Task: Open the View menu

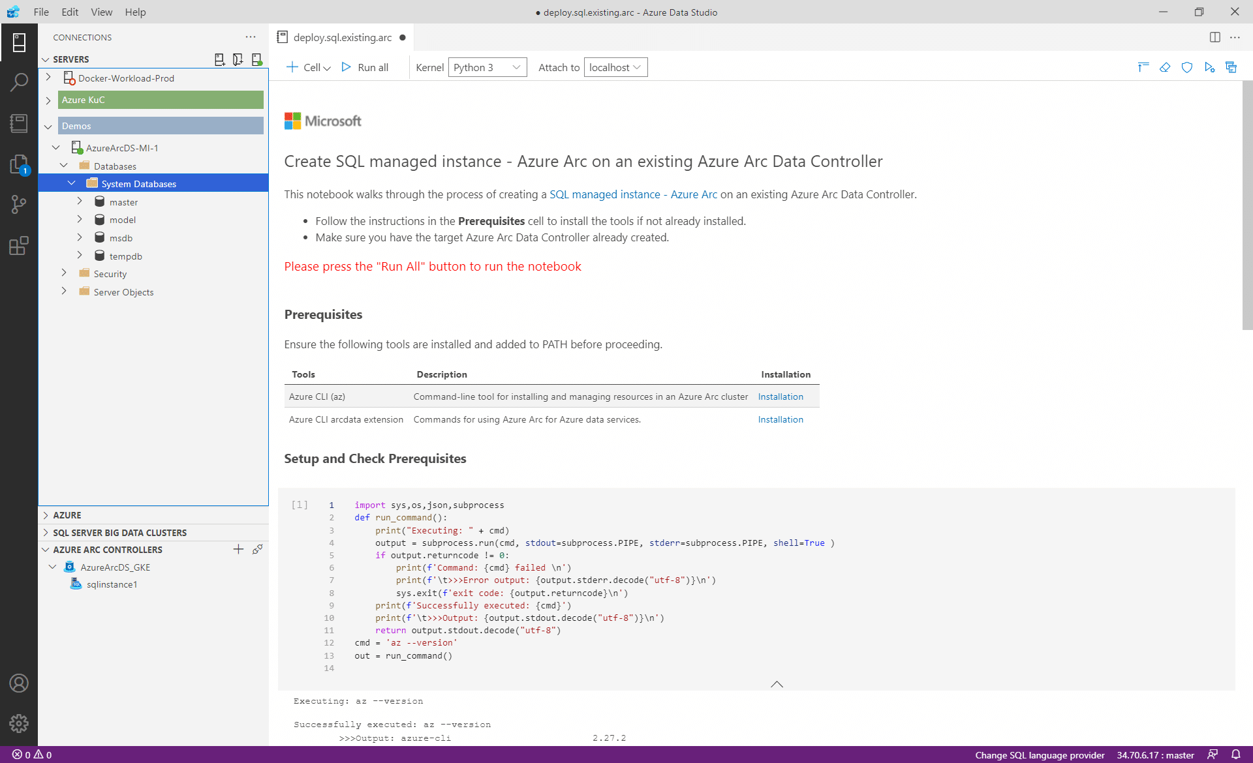Action: 101,12
